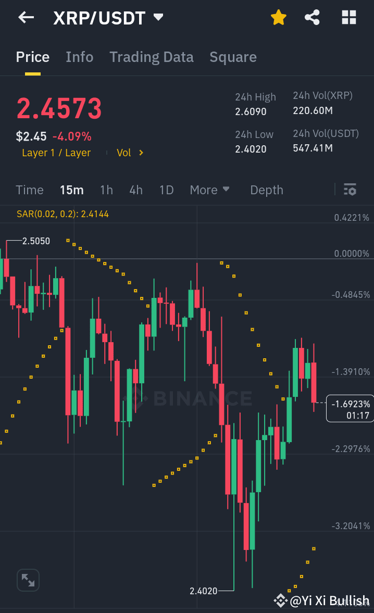This screenshot has height=613, width=374.
Task: Open the grid markets overview icon
Action: click(348, 17)
